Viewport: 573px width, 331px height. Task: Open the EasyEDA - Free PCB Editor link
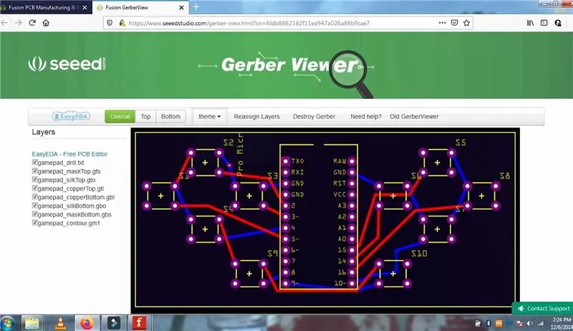[x=69, y=154]
